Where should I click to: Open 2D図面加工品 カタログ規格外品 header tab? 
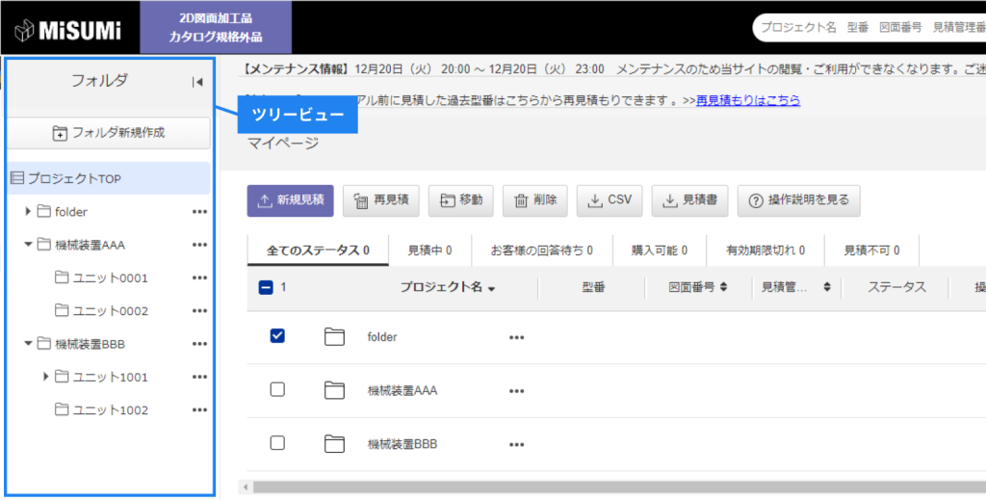216,28
